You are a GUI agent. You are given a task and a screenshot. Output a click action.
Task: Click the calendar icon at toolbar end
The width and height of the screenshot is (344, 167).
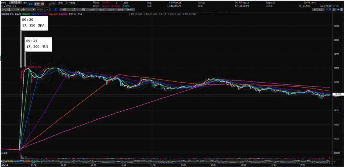(x=342, y=10)
